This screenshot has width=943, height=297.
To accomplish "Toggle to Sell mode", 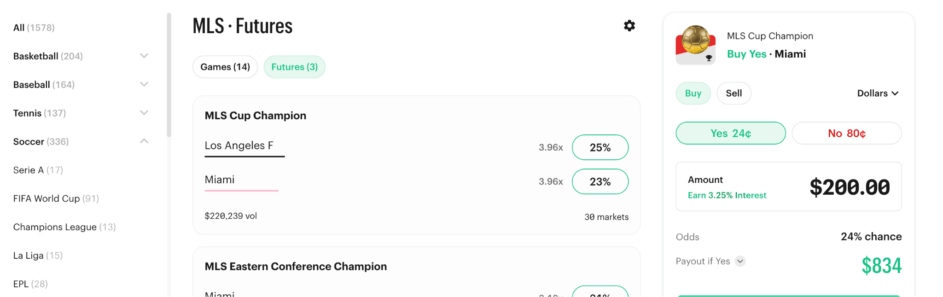I will pos(733,93).
